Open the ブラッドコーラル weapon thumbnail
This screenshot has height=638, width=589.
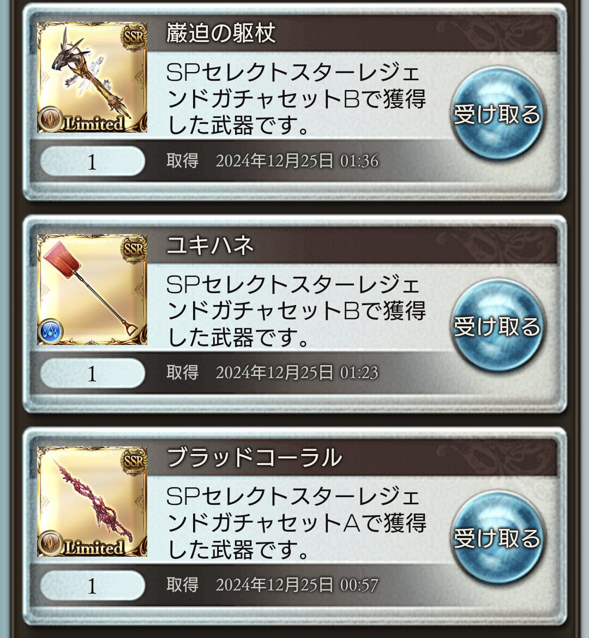(x=92, y=501)
